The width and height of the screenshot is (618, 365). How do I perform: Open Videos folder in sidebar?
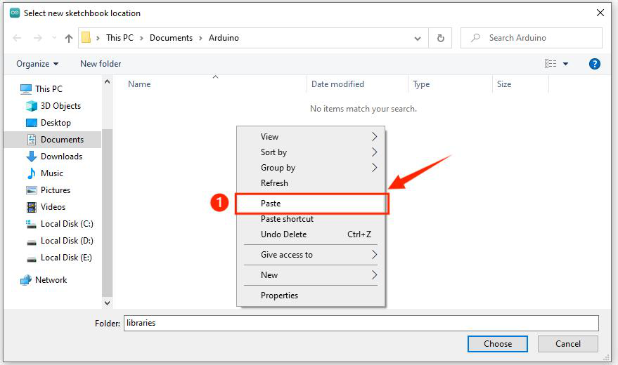click(x=46, y=207)
